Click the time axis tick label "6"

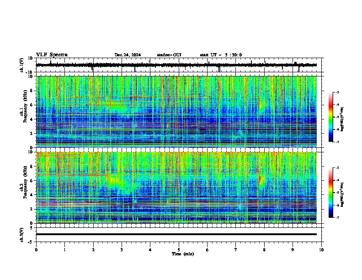208,250
